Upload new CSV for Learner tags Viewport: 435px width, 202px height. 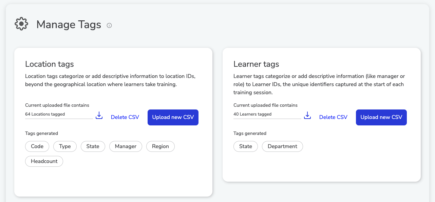pyautogui.click(x=381, y=117)
